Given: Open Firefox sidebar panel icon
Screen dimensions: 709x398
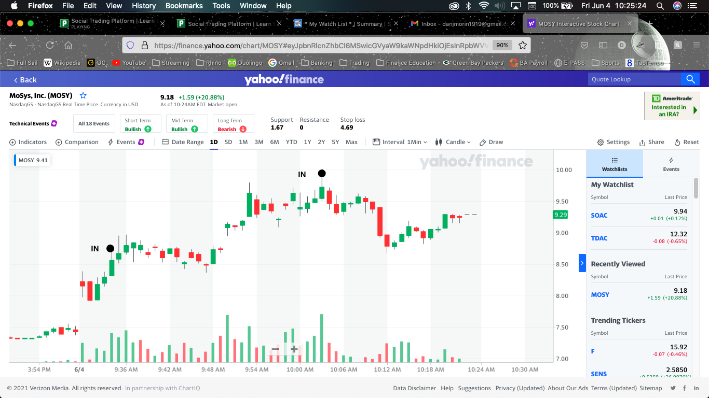Looking at the screenshot, I should 603,45.
